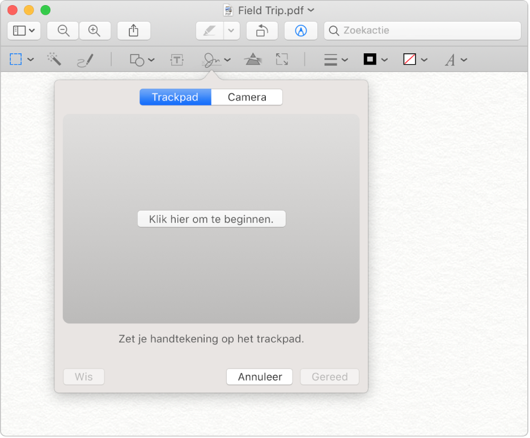Open the Shapes tool dropdown
Image resolution: width=530 pixels, height=438 pixels.
coord(142,60)
